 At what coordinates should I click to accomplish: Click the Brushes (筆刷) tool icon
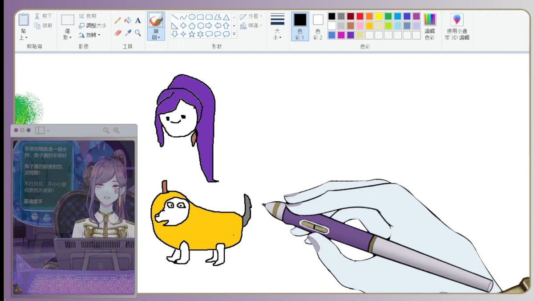tap(156, 21)
